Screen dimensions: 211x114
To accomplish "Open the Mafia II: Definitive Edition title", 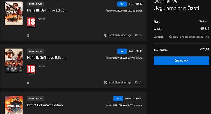I will pyautogui.click(x=46, y=58).
